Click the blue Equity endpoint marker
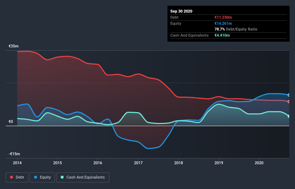 point(289,95)
